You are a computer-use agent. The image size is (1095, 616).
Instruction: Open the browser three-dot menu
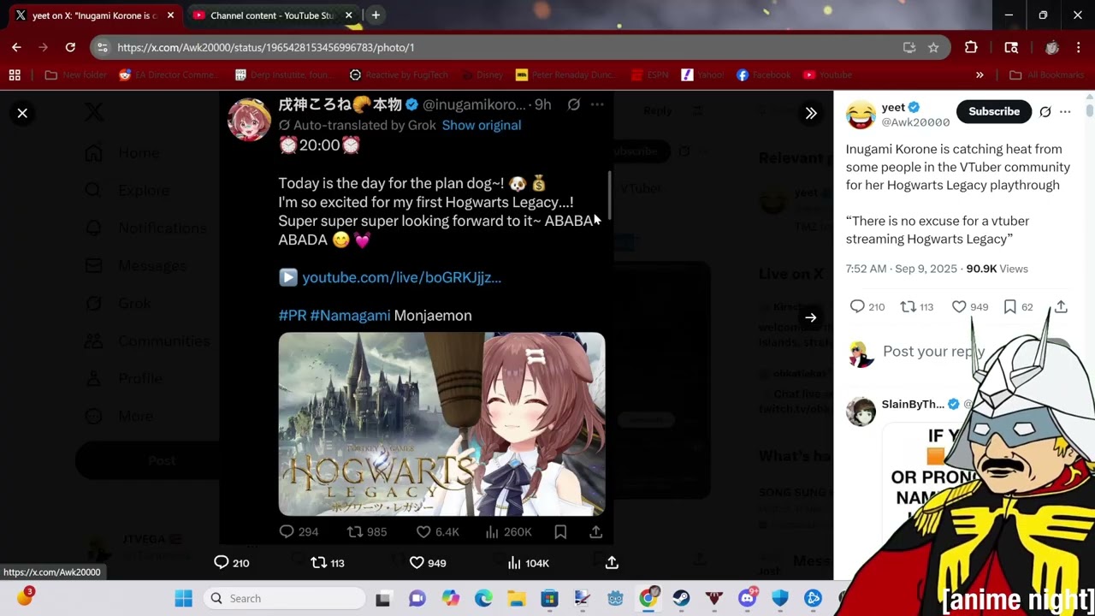click(x=1078, y=47)
